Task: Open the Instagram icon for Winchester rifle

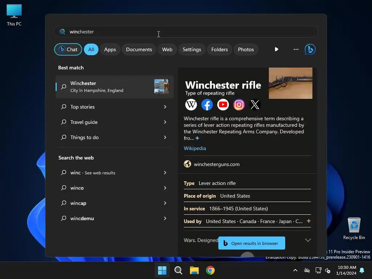Action: pos(239,105)
